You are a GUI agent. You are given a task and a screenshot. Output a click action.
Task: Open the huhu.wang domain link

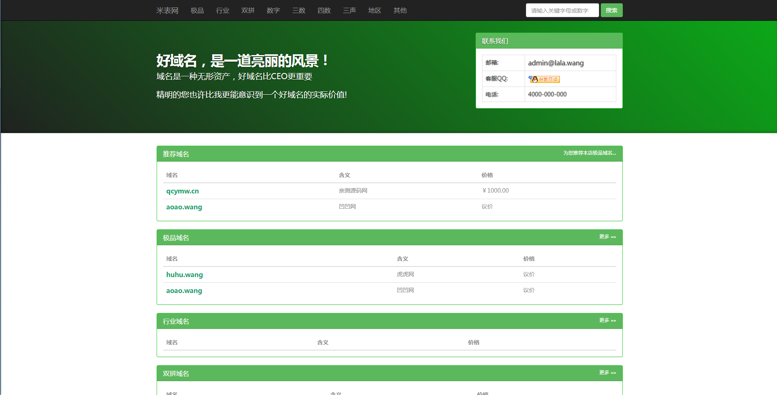click(184, 275)
